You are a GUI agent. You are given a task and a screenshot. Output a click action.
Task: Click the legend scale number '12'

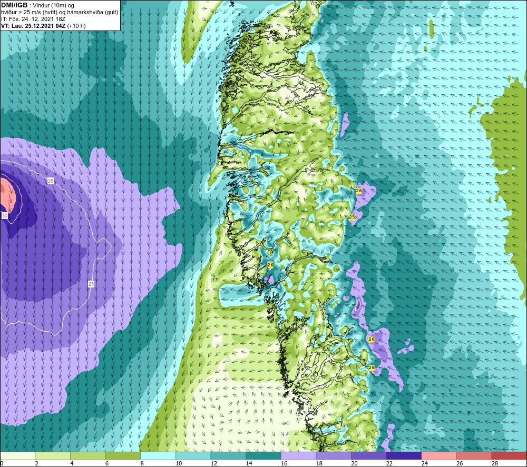pyautogui.click(x=214, y=463)
